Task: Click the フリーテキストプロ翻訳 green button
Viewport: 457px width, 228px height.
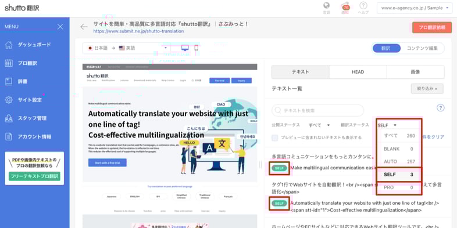Action: click(34, 176)
